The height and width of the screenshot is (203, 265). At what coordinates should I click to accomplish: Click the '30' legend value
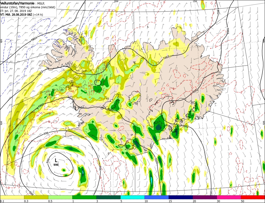coord(219,201)
